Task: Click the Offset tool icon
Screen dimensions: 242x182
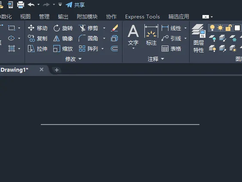Action: tap(114, 49)
